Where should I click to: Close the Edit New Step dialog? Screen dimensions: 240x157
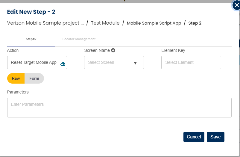point(236,5)
